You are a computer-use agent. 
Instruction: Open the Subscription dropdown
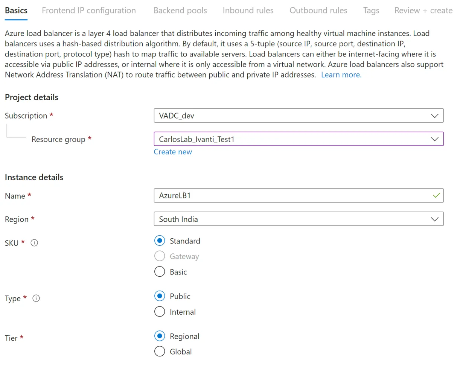coord(299,116)
